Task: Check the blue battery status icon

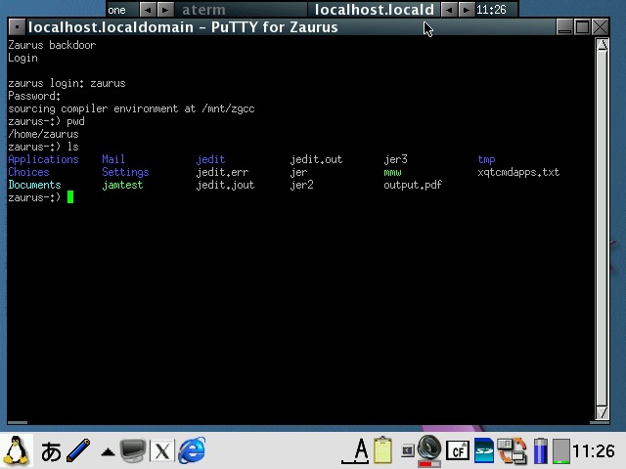Action: 540,450
